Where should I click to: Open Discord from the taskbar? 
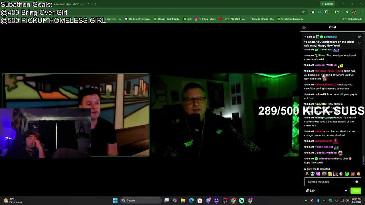pos(208,200)
